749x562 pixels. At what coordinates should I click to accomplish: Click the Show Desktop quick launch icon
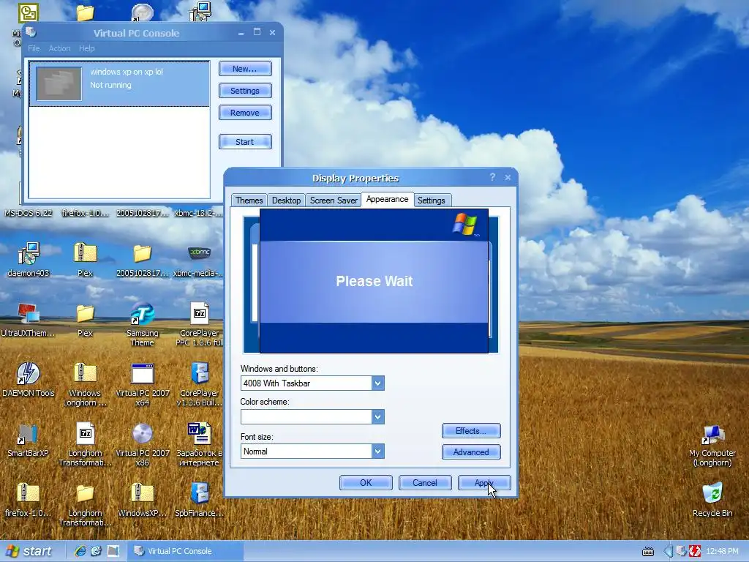113,551
